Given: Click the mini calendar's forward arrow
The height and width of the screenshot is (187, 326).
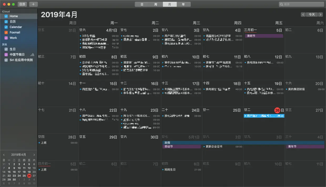Looking at the screenshot, I should coord(34,155).
